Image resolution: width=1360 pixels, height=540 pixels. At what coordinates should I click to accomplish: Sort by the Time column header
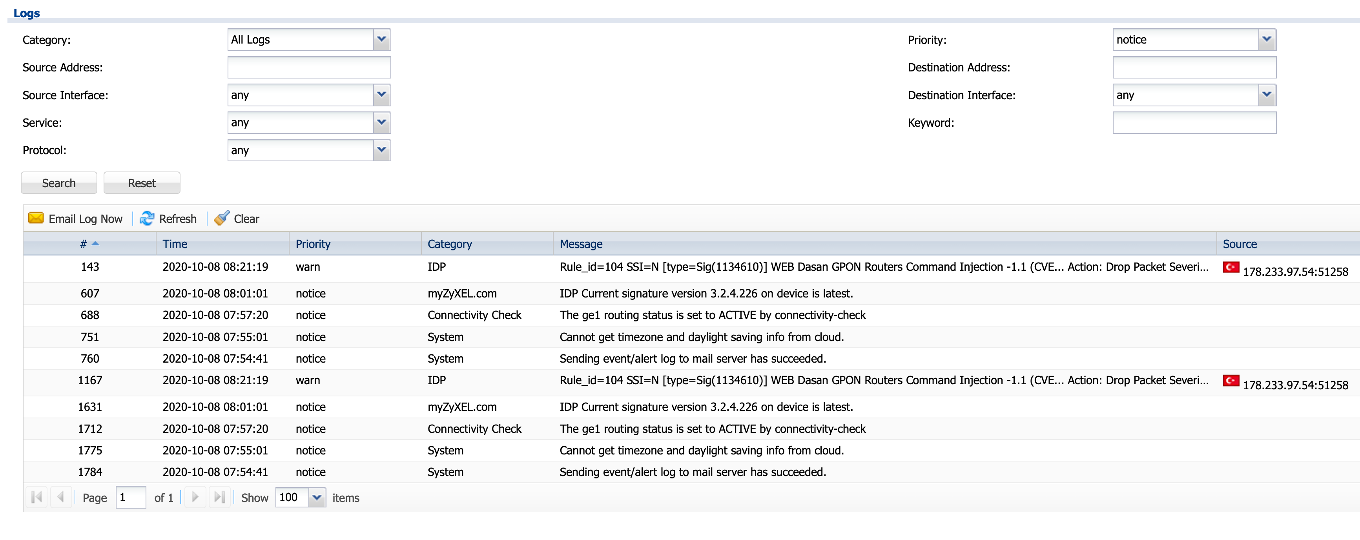click(175, 244)
